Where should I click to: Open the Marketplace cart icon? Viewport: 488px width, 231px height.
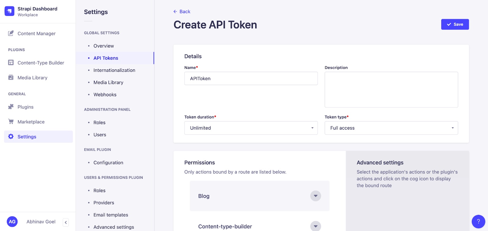(11, 121)
